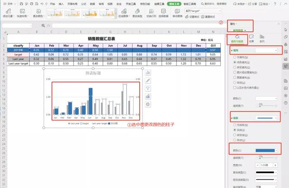Click the four-squares icon in right sidebar
This screenshot has height=188, width=289.
click(x=286, y=52)
